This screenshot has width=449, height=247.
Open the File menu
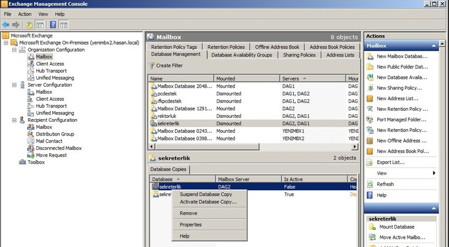(7, 14)
